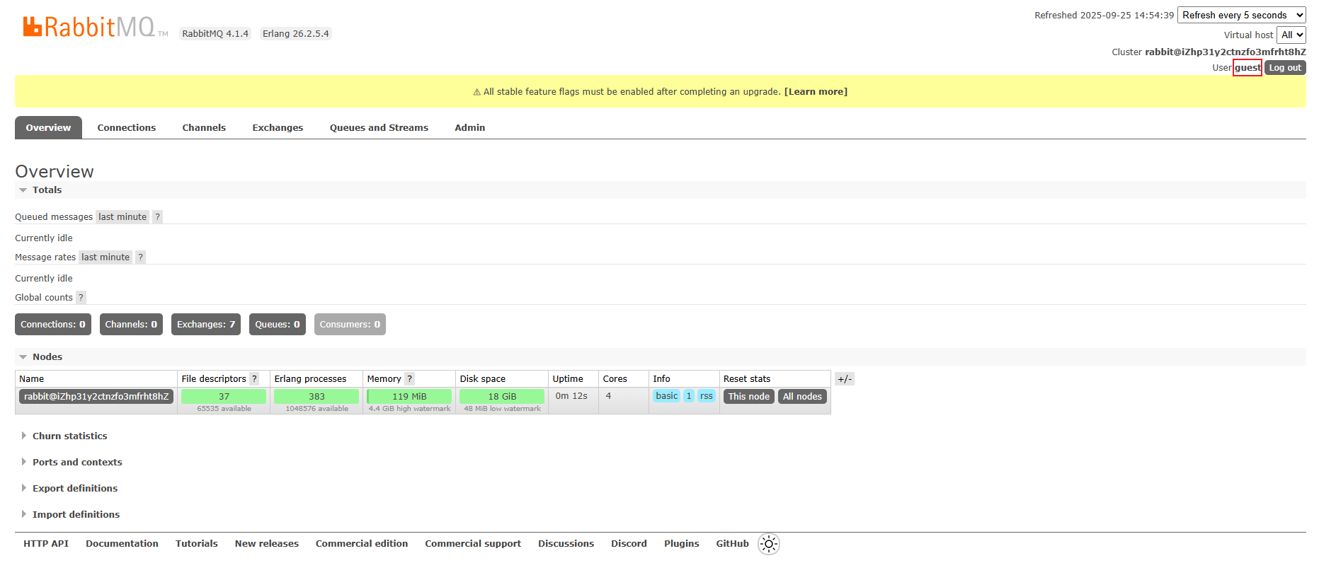Click the rss info tag
This screenshot has height=563, width=1319.
click(707, 396)
